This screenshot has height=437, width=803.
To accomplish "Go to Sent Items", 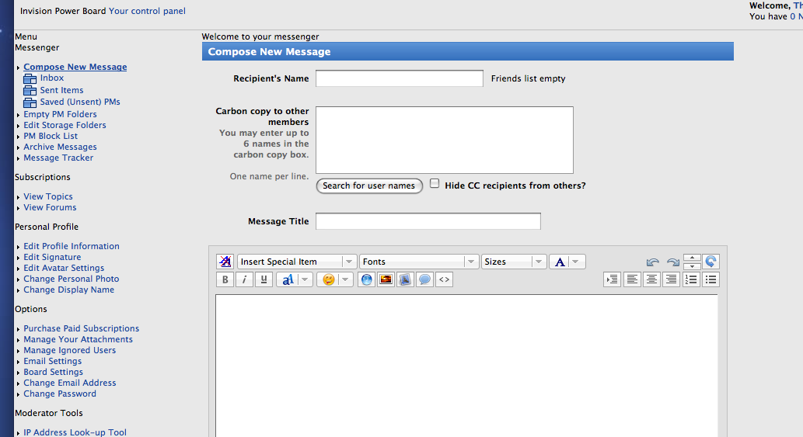I will click(61, 90).
